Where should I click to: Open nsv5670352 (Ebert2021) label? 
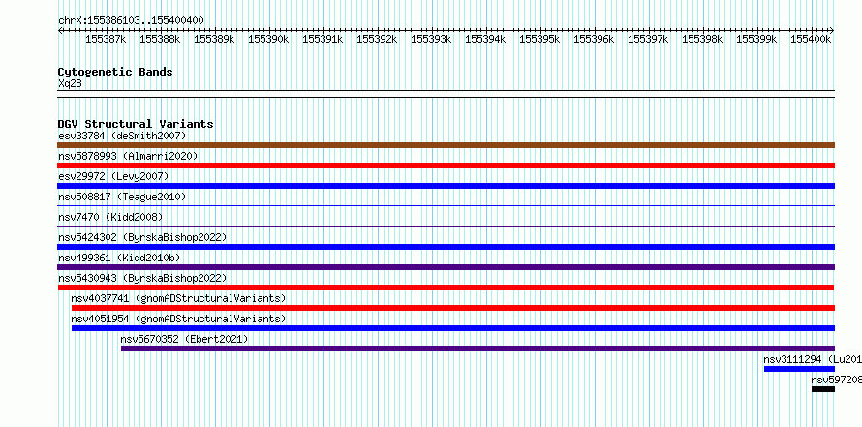click(184, 339)
